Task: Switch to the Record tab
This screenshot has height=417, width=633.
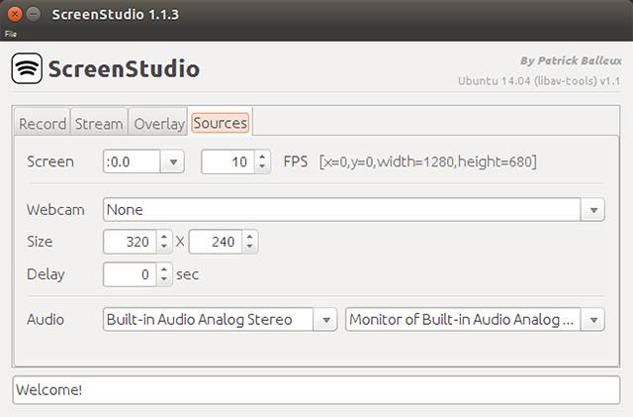Action: [43, 124]
